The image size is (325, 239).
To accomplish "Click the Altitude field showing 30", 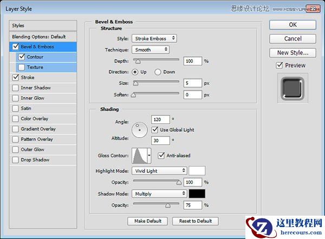I will click(160, 140).
